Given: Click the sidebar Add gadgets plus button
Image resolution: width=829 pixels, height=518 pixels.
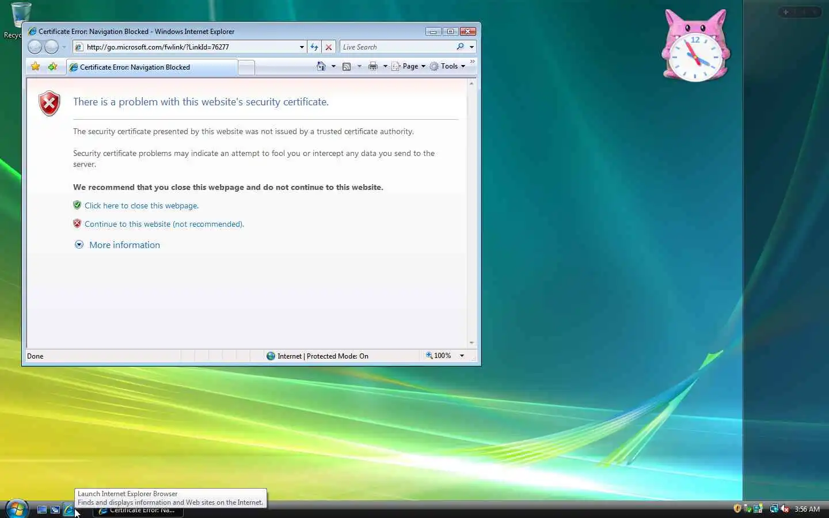Looking at the screenshot, I should (x=786, y=12).
